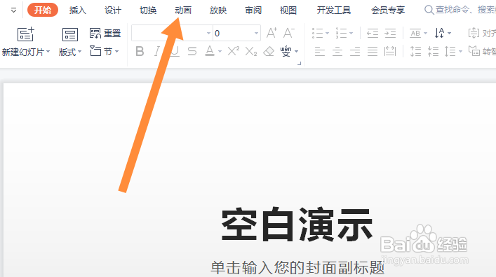The height and width of the screenshot is (277, 496).
Task: Apply the font color A icon
Action: point(209,51)
